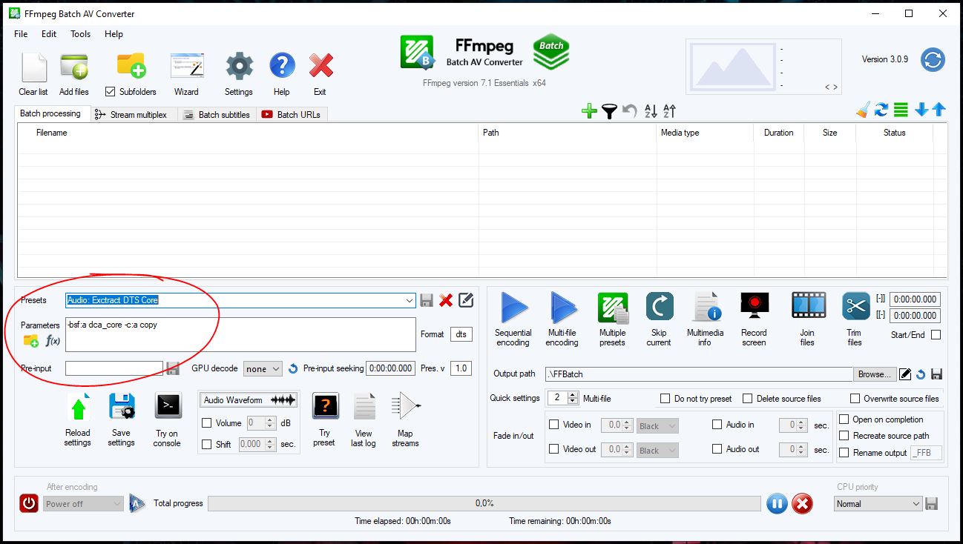This screenshot has width=963, height=544.
Task: Click the Total progress bar
Action: 484,504
